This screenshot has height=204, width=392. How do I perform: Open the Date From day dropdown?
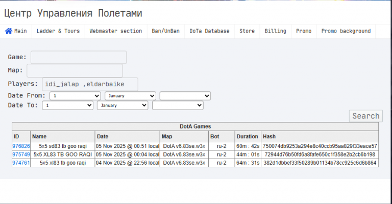point(75,96)
